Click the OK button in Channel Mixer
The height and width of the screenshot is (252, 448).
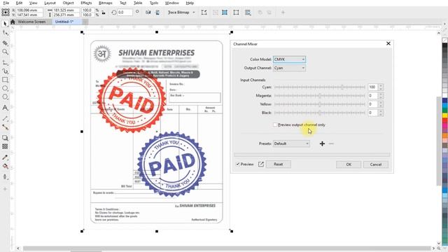click(349, 164)
